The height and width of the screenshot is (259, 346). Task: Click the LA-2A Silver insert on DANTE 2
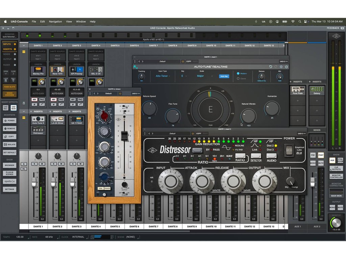point(57,120)
